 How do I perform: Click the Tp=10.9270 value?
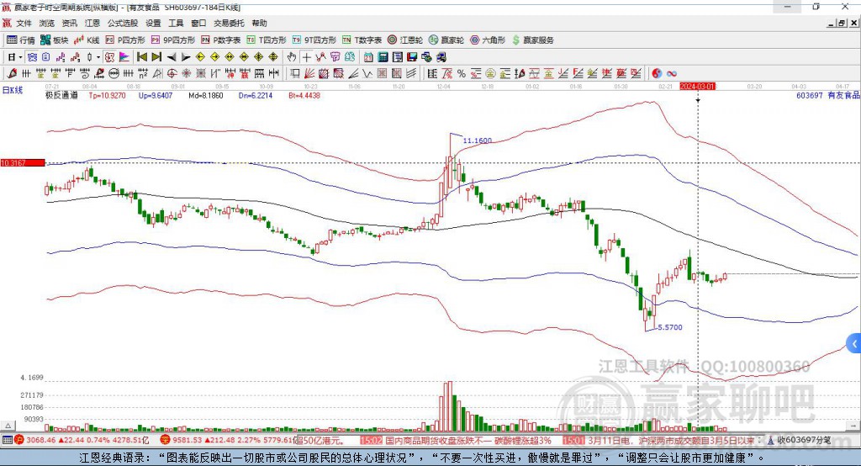[x=107, y=96]
